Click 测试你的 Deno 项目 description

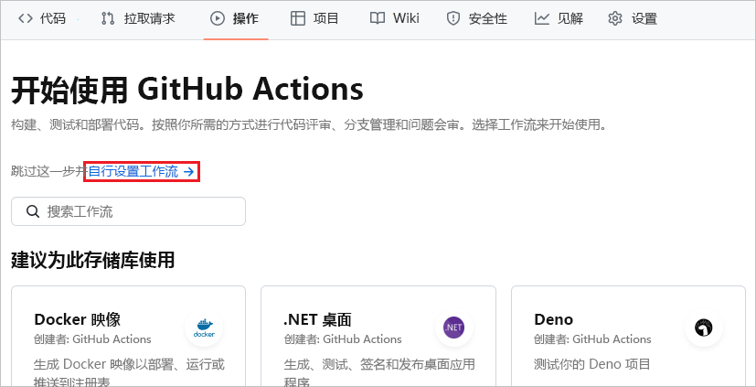pos(592,364)
